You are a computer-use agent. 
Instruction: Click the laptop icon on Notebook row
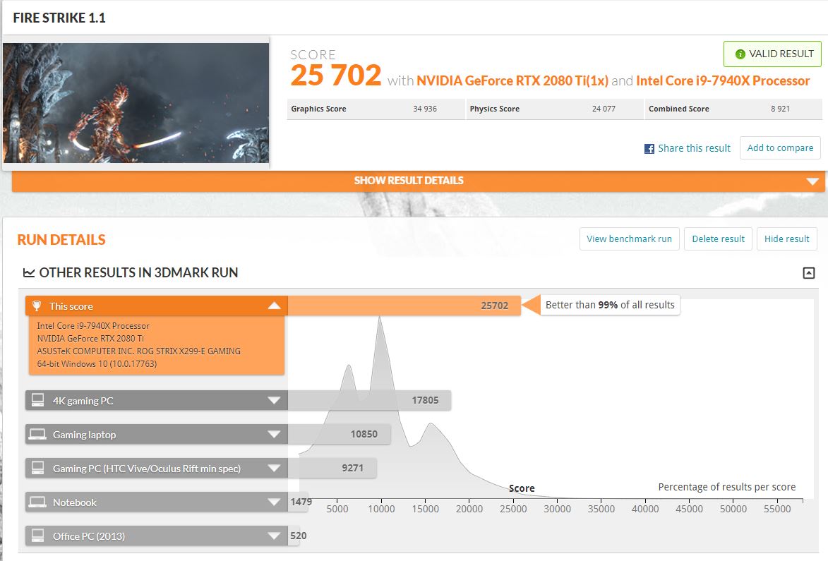click(37, 501)
